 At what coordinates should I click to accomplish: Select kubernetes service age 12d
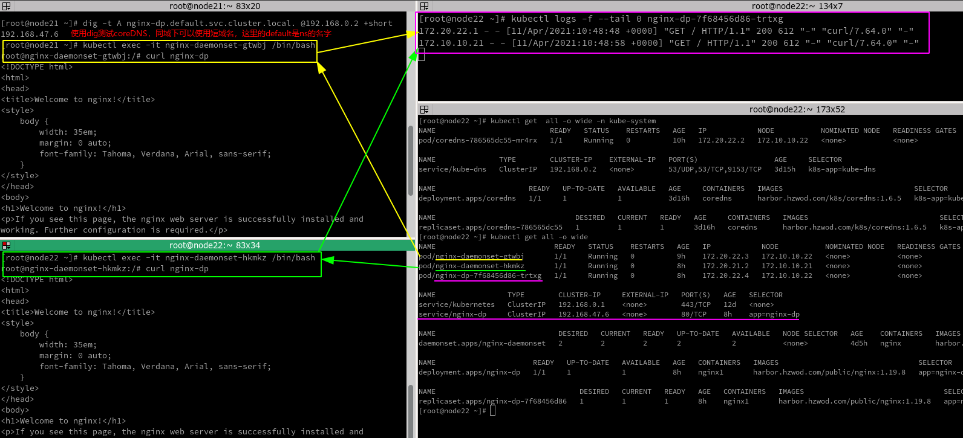[x=730, y=304]
